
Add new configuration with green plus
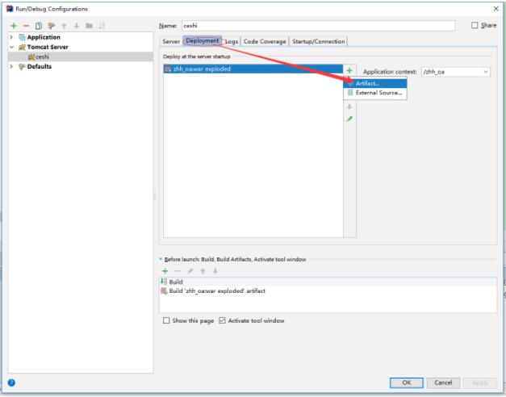(14, 26)
